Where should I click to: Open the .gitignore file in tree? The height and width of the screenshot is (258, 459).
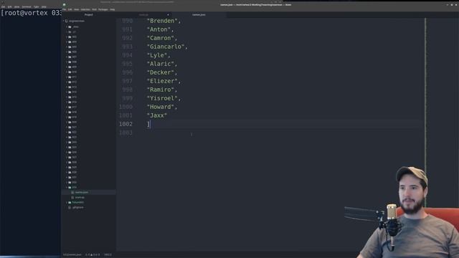coord(78,207)
